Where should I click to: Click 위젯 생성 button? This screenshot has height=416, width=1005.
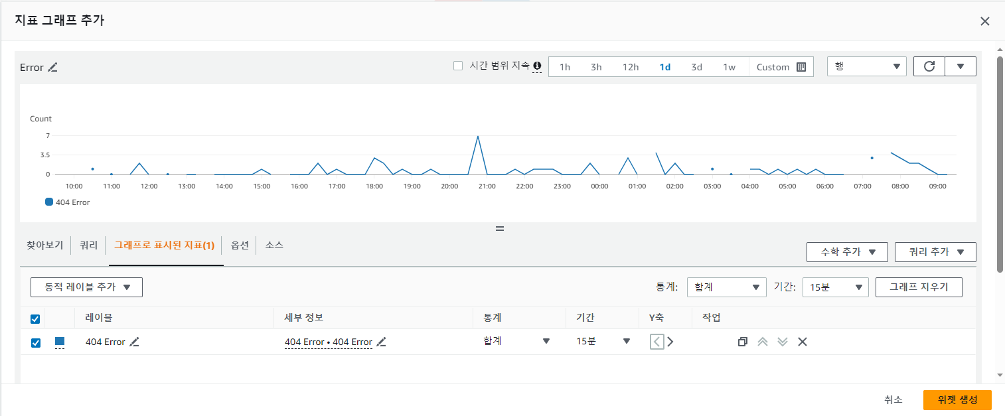[957, 400]
